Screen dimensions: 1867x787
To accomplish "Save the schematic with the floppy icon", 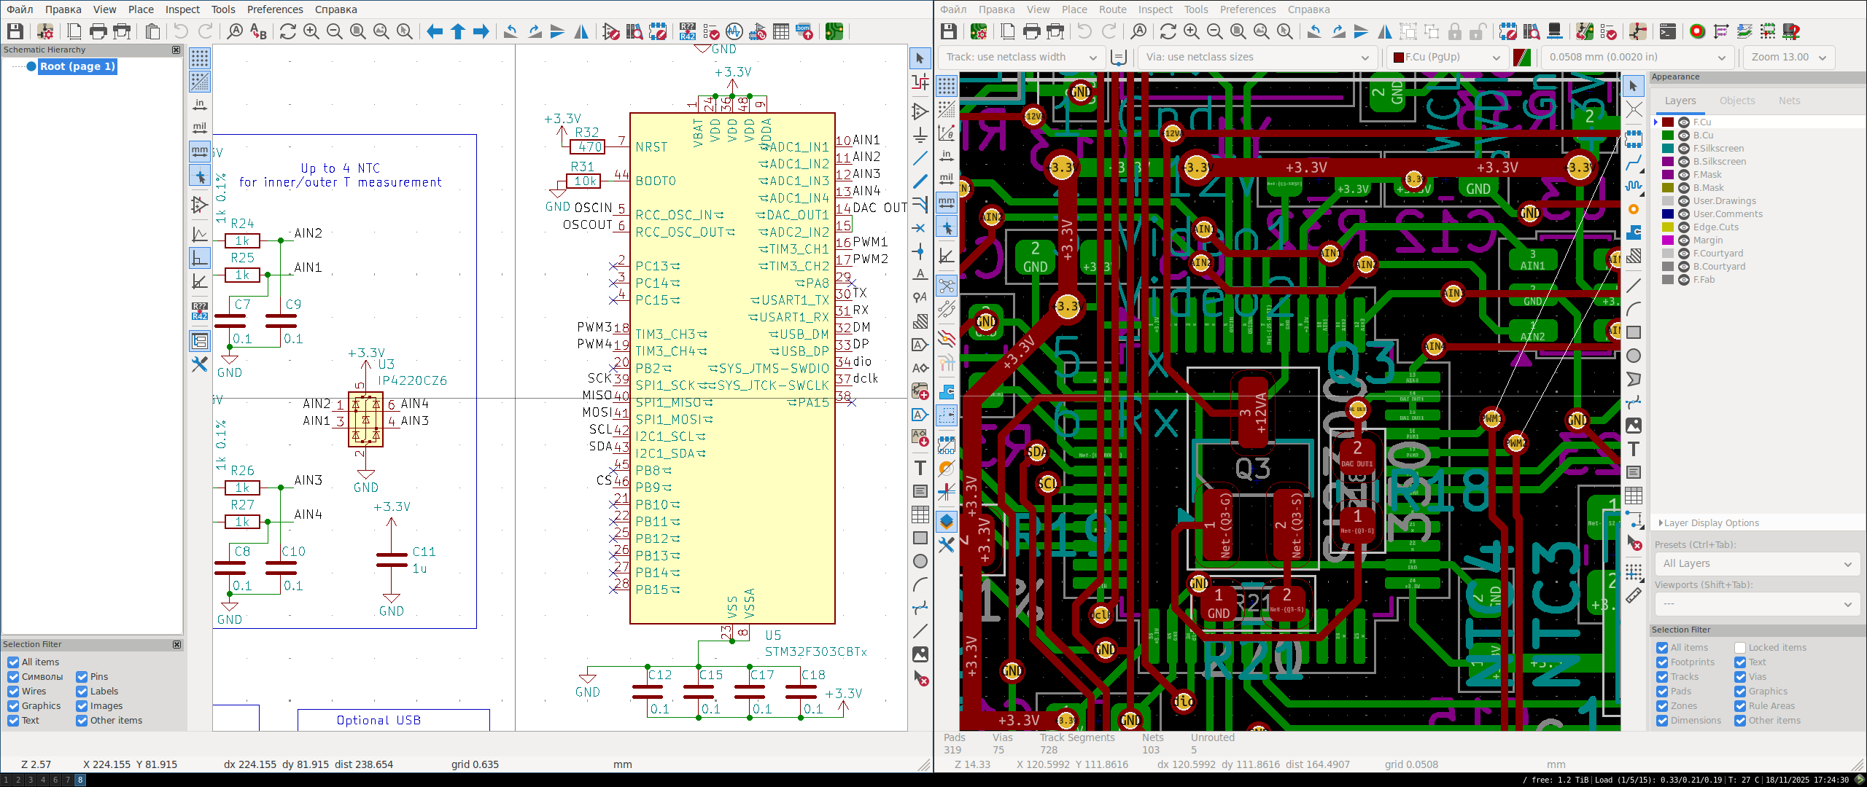I will pyautogui.click(x=15, y=31).
